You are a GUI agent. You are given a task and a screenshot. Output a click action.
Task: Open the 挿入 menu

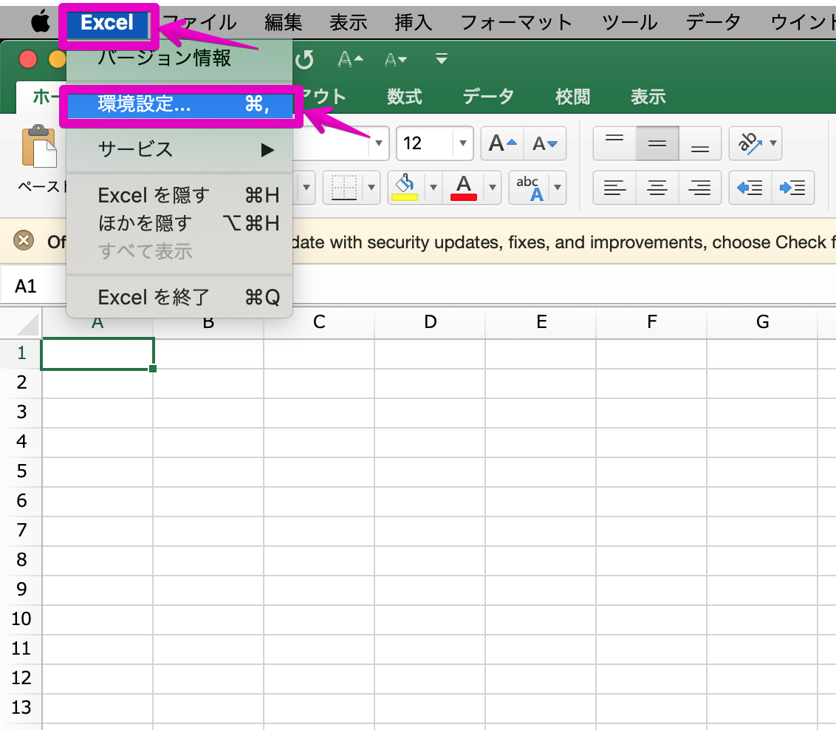point(414,22)
